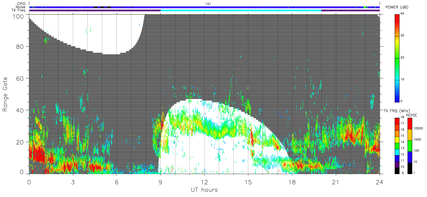The width and height of the screenshot is (427, 197).
Task: Click the CPID label
Action: point(21,4)
